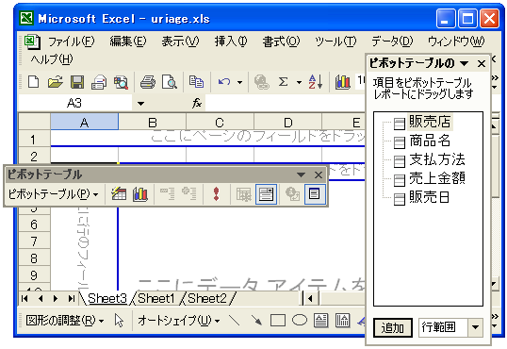Open the 行範囲 area combo box
507x349 pixels.
450,327
